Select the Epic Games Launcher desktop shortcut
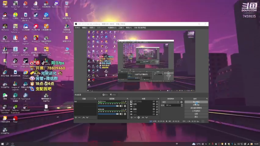The image size is (260, 146). [x=5, y=109]
